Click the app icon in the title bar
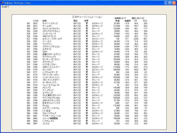The width and height of the screenshot is (177, 133). [x=2, y=3]
